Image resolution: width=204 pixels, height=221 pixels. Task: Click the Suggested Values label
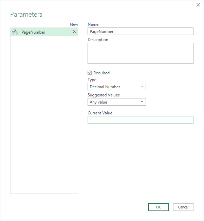pyautogui.click(x=104, y=95)
